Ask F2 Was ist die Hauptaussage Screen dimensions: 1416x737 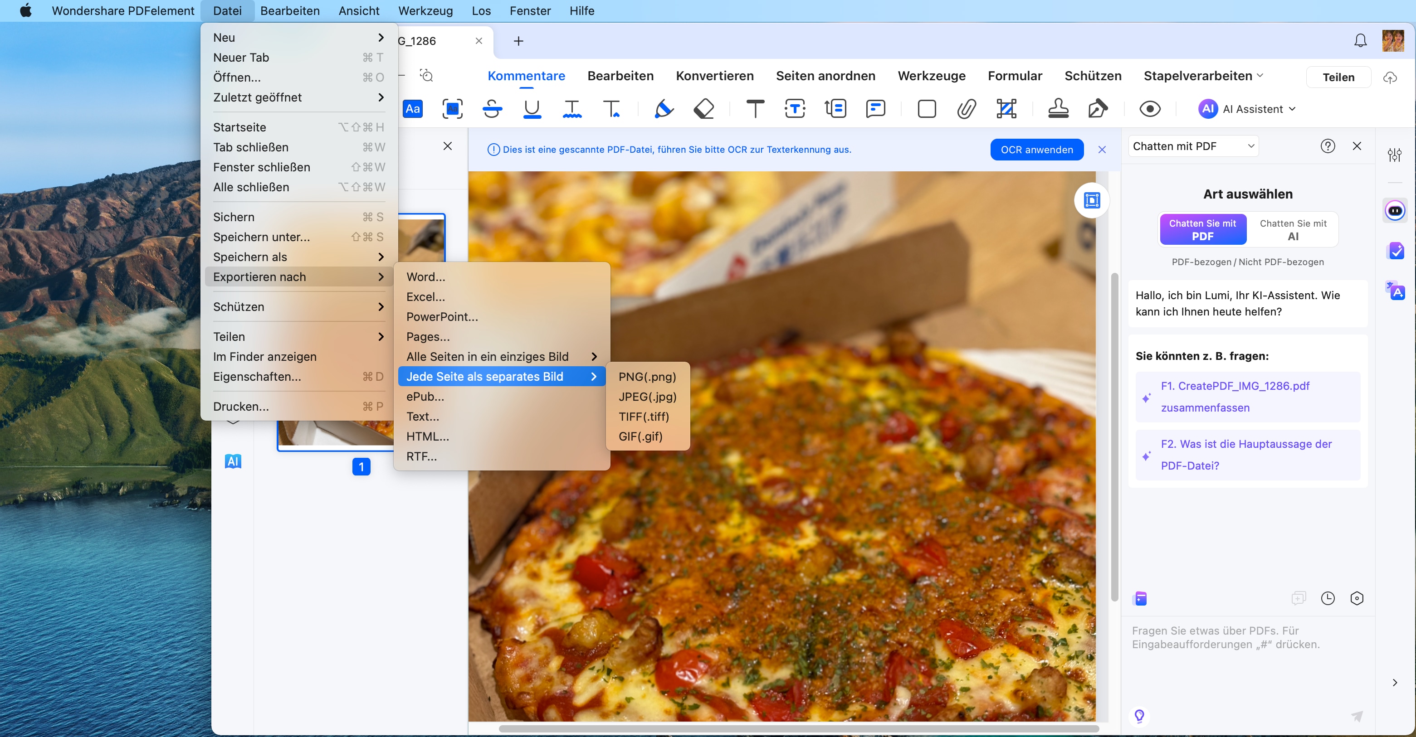1248,455
